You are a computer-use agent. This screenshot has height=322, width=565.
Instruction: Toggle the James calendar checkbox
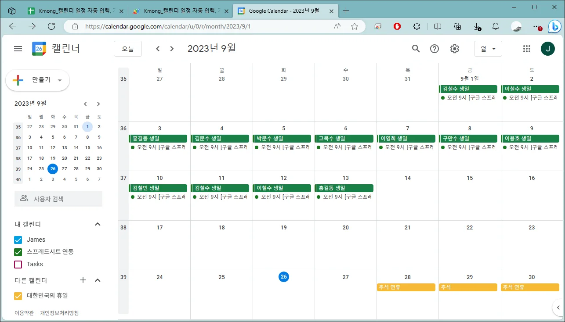pyautogui.click(x=18, y=240)
